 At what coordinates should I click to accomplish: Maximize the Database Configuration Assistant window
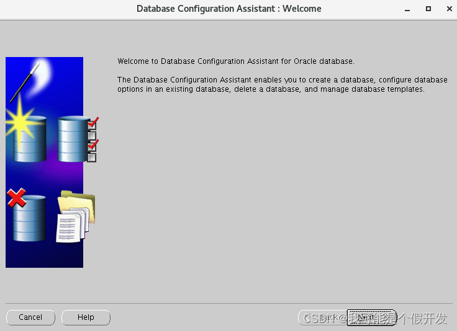tap(428, 9)
